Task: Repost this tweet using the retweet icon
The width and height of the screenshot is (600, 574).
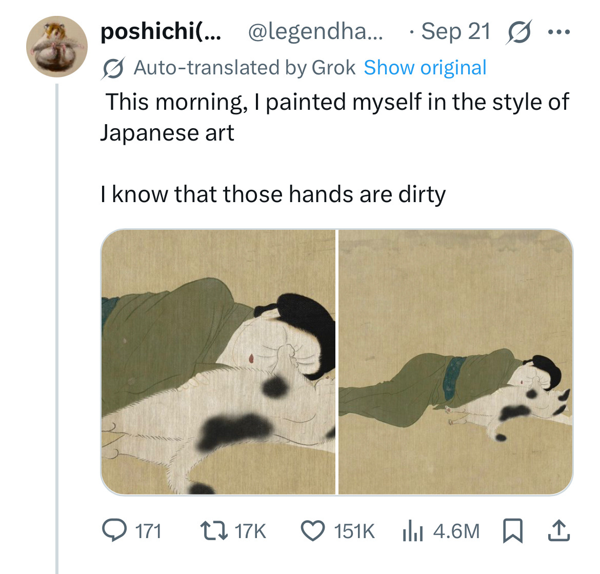Action: [x=214, y=530]
